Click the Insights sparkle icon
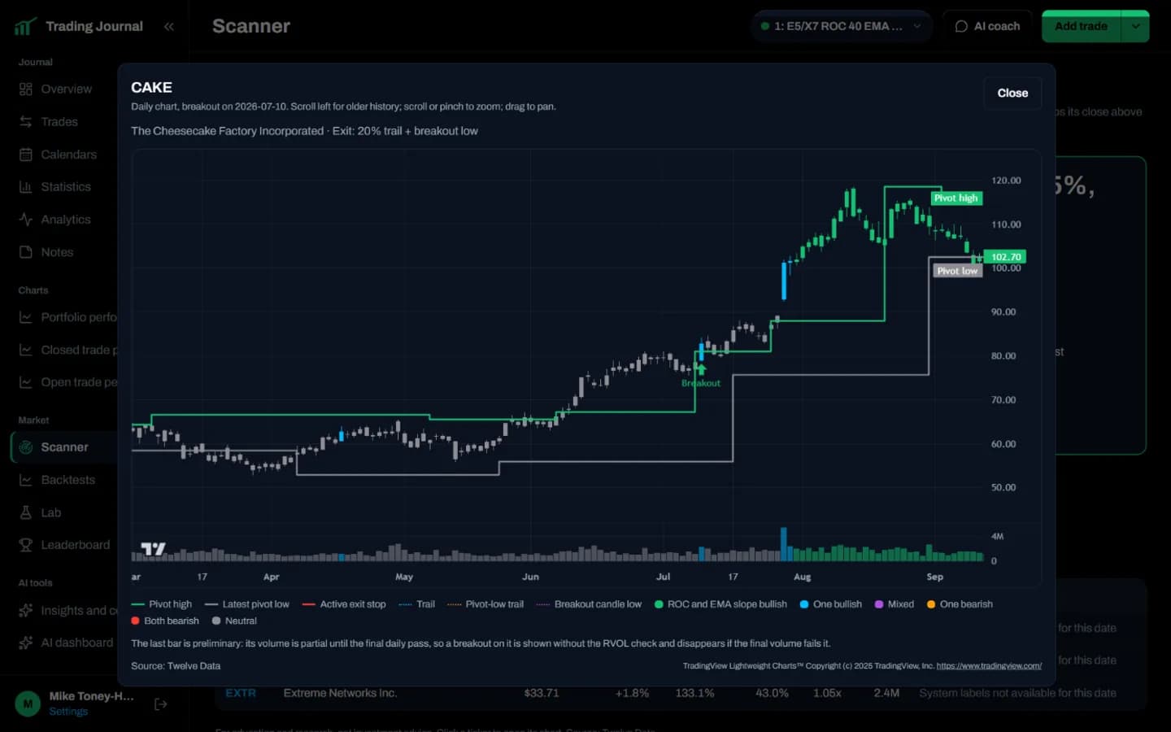 tap(26, 610)
